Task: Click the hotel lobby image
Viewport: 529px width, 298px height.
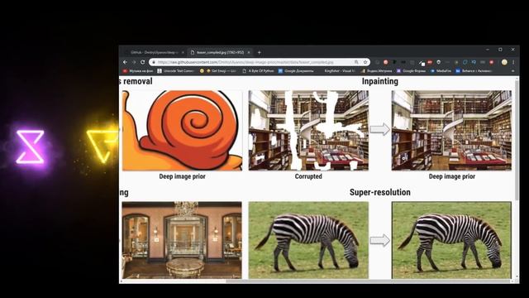Action: point(182,240)
